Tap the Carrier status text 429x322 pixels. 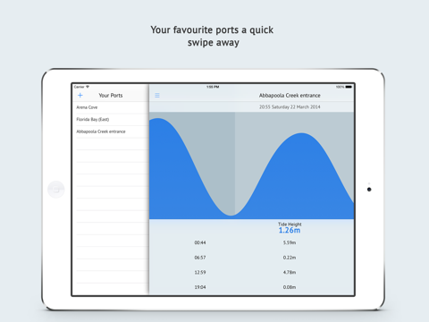(x=79, y=87)
